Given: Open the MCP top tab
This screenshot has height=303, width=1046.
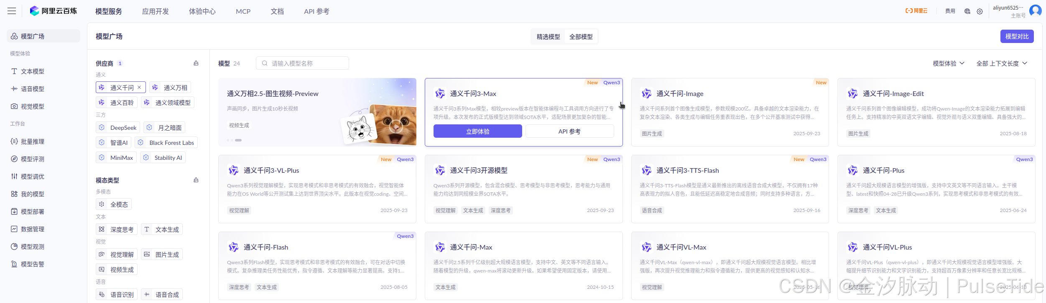Looking at the screenshot, I should 243,11.
